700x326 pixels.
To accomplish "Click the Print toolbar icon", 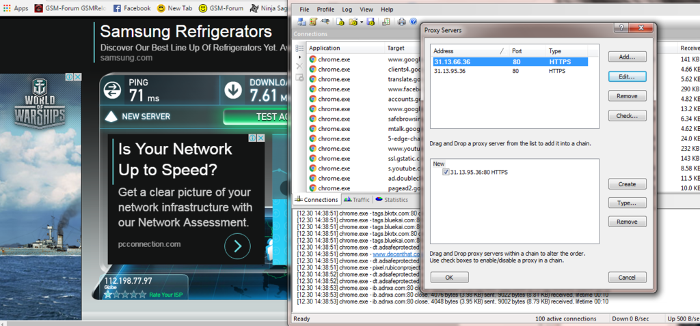I will pos(402,21).
